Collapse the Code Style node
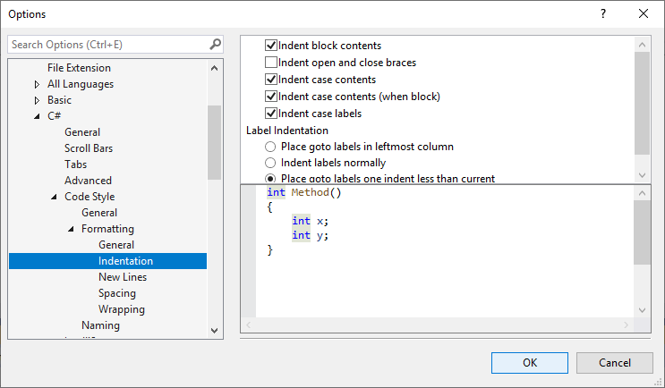This screenshot has height=388, width=665. 54,197
